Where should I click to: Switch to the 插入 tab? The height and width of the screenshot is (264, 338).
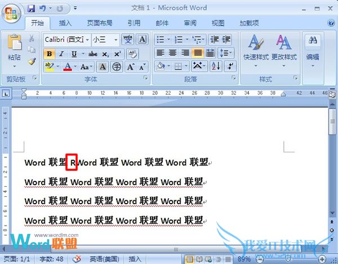tap(65, 23)
